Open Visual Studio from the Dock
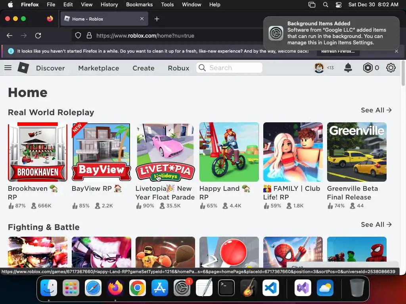 pos(303,288)
